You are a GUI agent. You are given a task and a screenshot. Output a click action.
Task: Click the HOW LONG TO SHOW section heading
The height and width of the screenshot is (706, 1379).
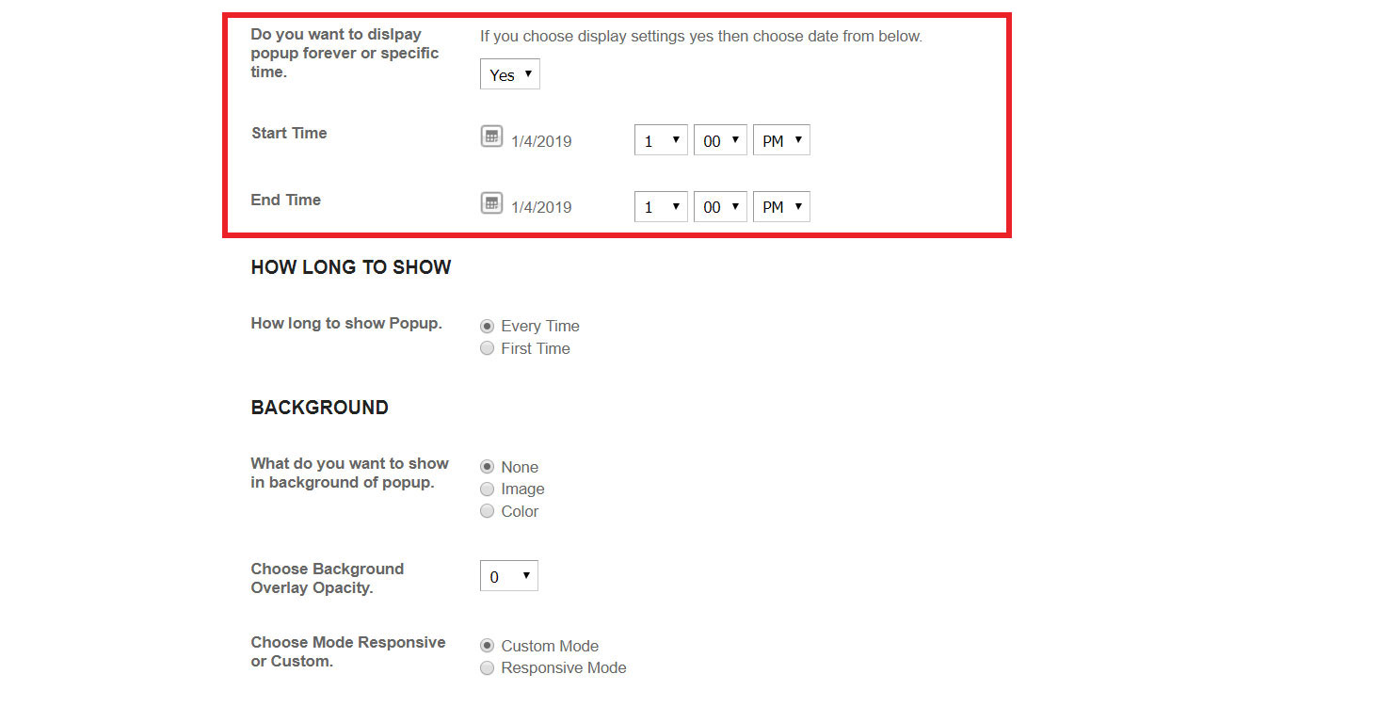pos(350,267)
